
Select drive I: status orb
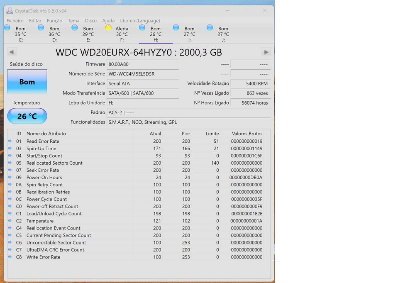tap(176, 27)
